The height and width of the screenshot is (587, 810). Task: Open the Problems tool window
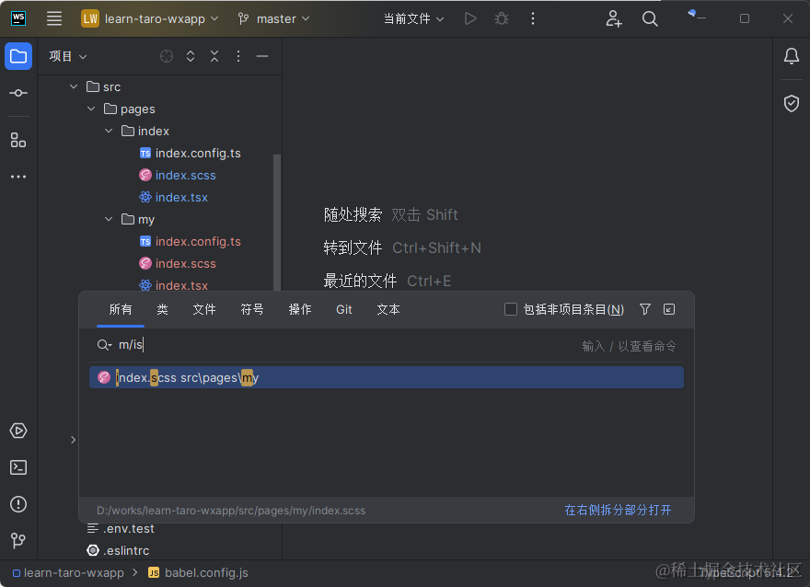tap(18, 504)
